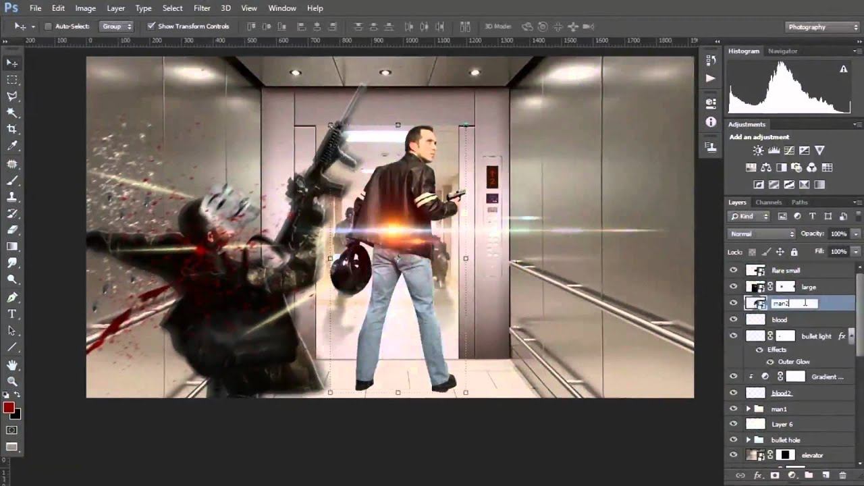Screen dimensions: 864x486
Task: Click the background black color swatch
Action: (16, 414)
